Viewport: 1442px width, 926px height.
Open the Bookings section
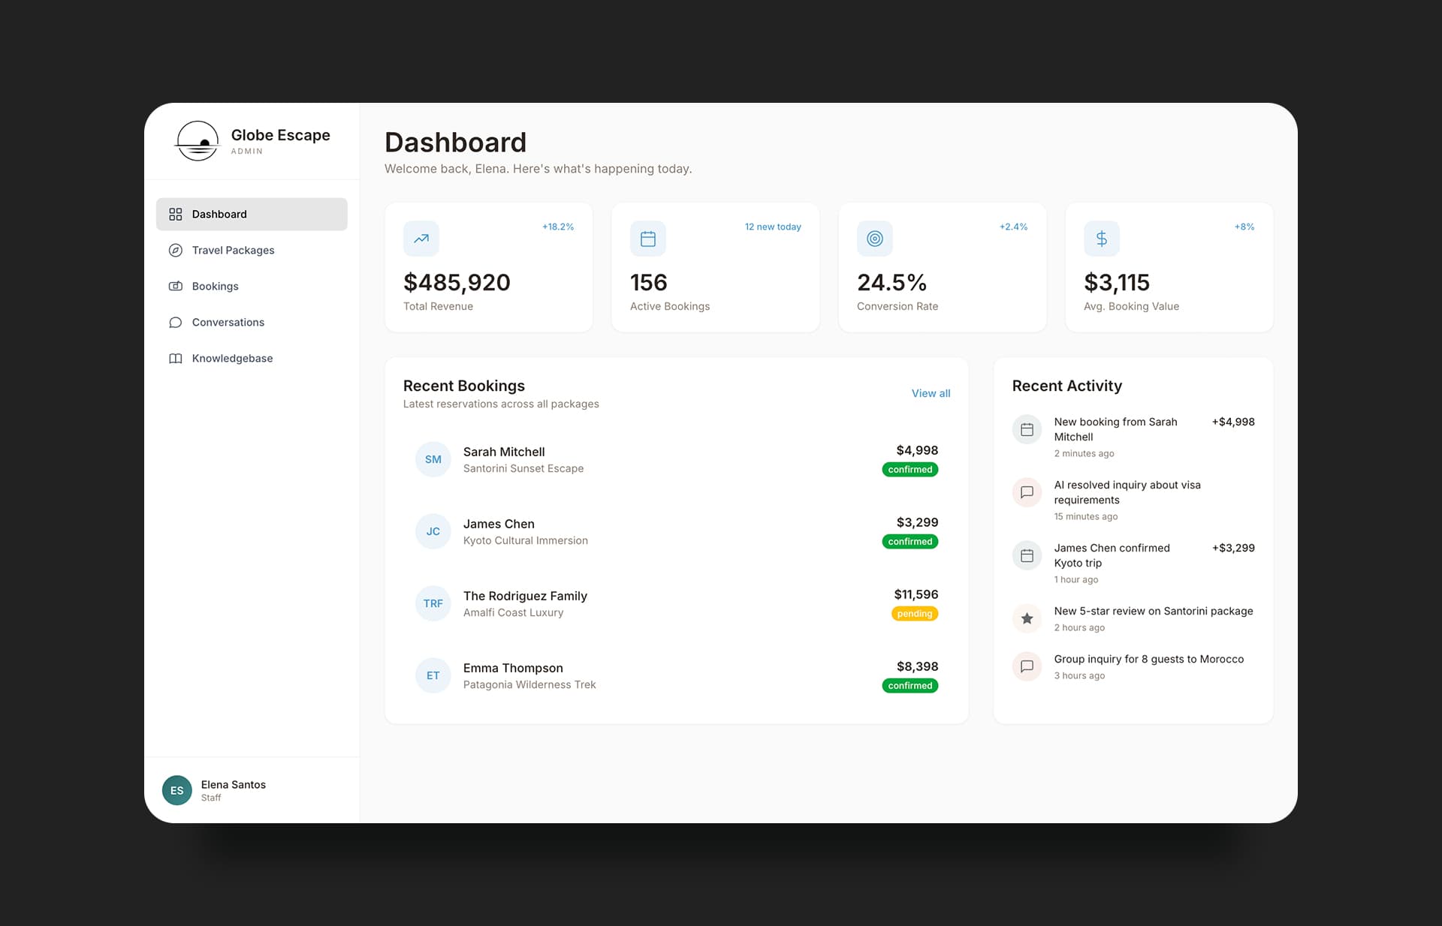click(x=215, y=286)
